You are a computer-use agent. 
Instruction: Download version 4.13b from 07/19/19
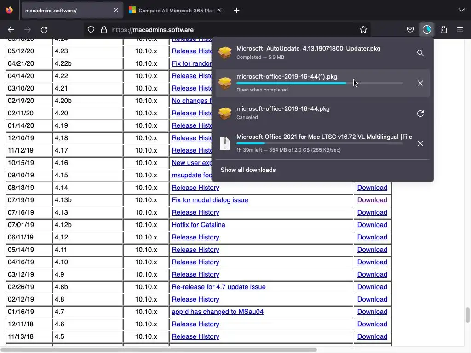tap(372, 200)
